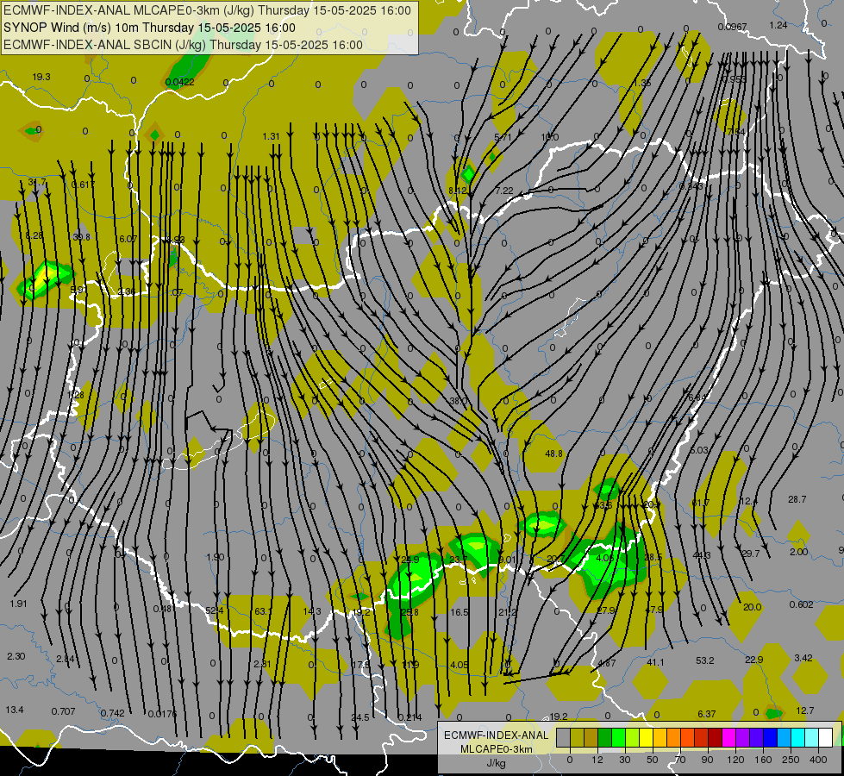Screen dimensions: 844x776
Task: Click the legend tick label 400
Action: pyautogui.click(x=818, y=760)
